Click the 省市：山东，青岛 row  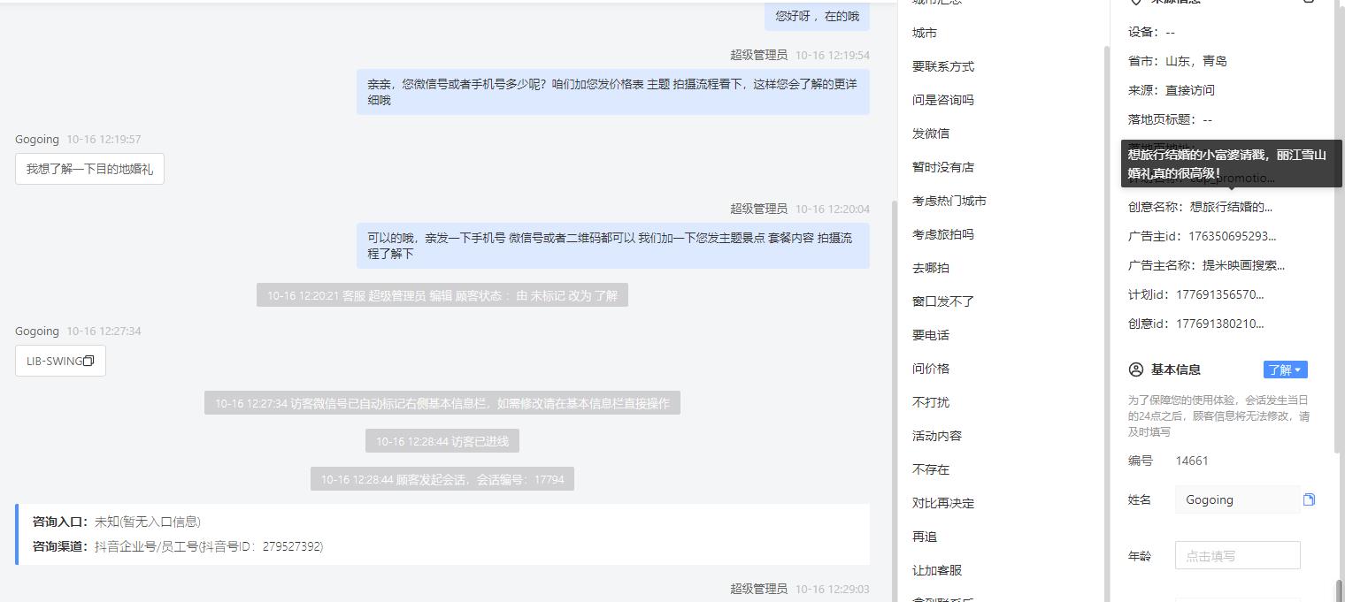click(1178, 61)
